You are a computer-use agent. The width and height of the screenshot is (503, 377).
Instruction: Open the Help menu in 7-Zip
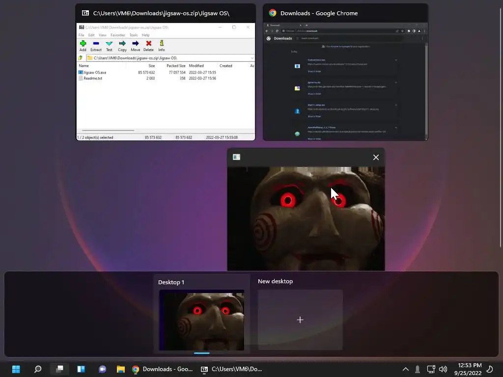pos(145,35)
